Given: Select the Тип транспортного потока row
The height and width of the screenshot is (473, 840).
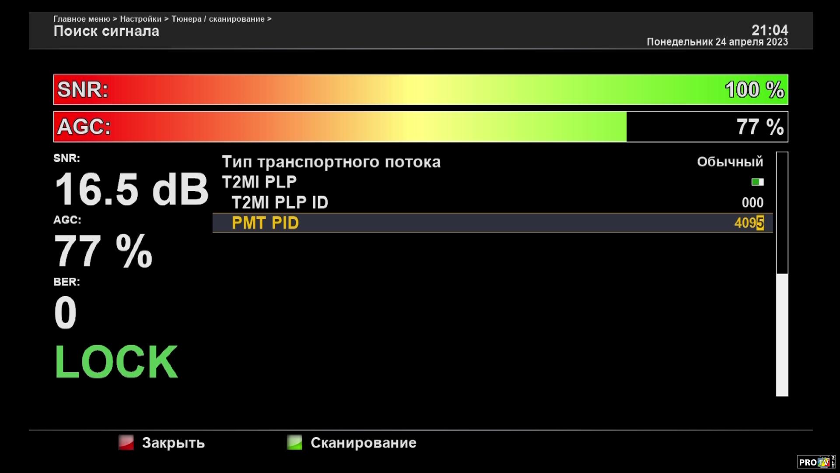Looking at the screenshot, I should [x=331, y=162].
